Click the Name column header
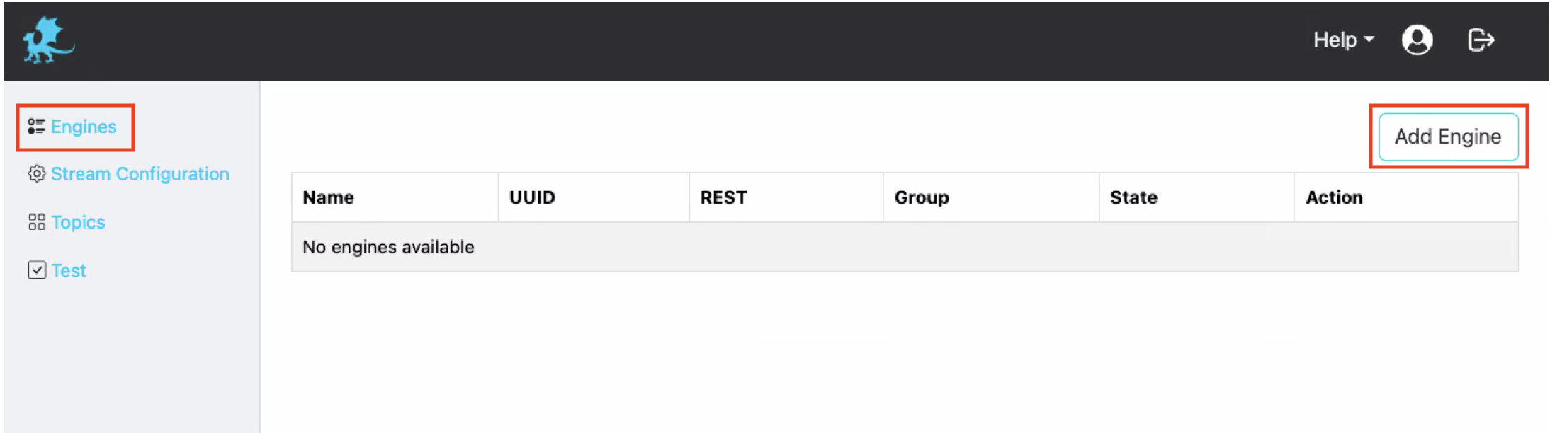 point(328,197)
